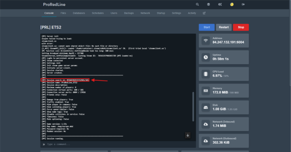
Task: Select address 84.247.132.191:6004
Action: click(x=228, y=42)
